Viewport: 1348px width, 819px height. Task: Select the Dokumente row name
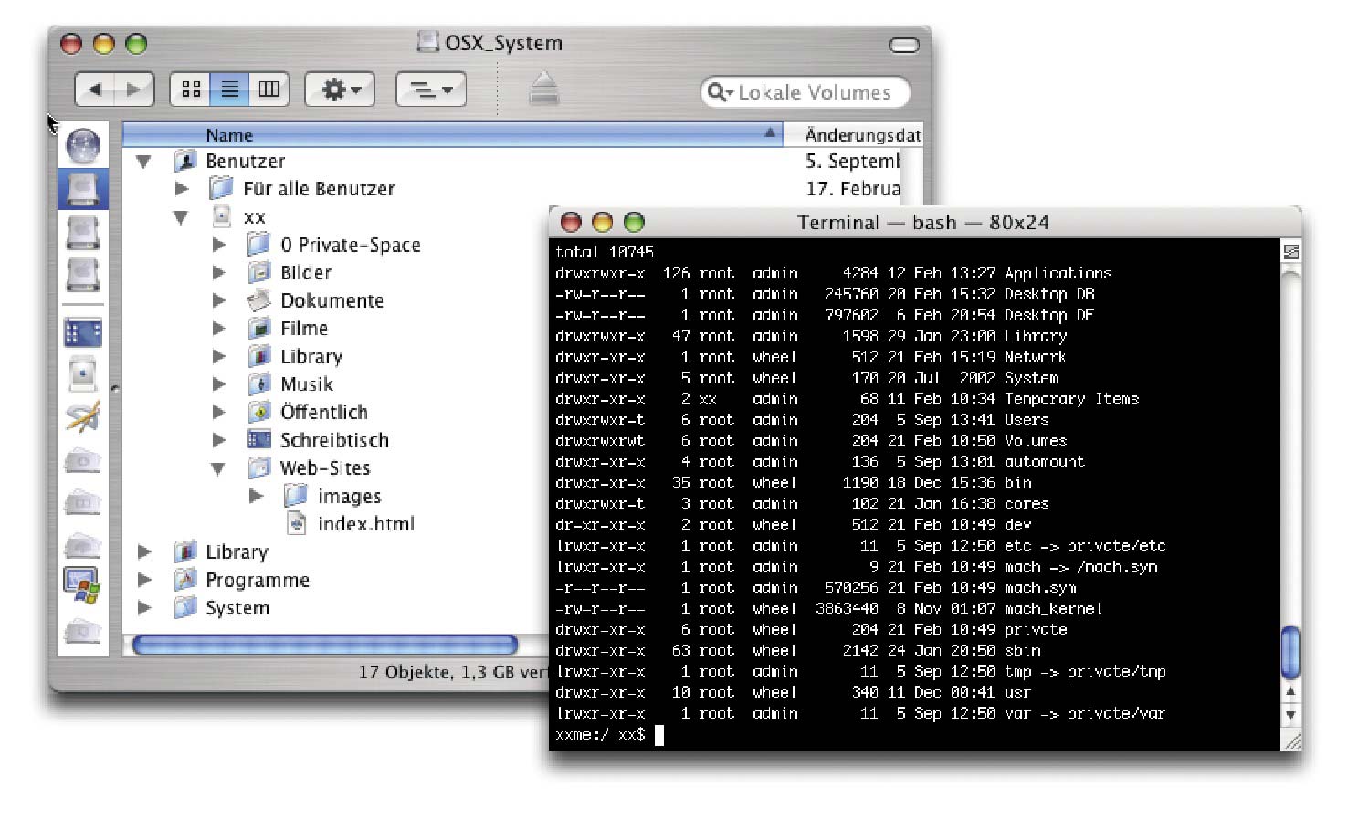coord(332,300)
